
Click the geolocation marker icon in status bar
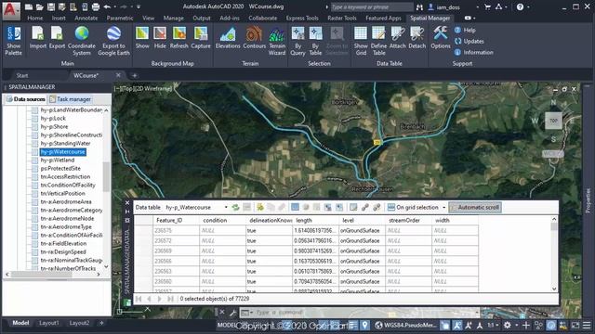[364, 325]
